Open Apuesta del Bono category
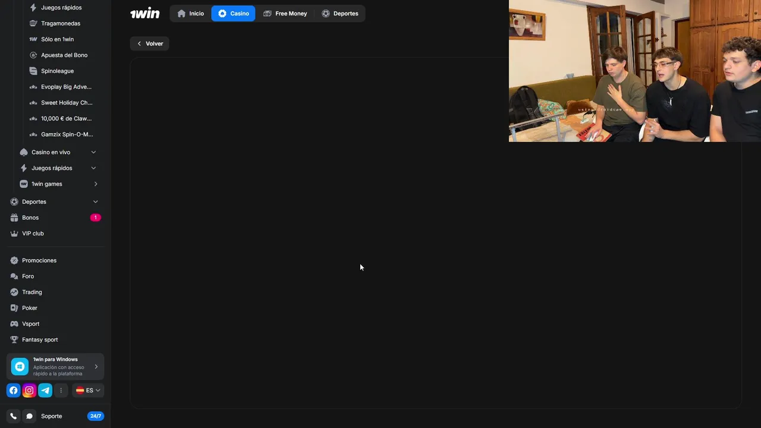The width and height of the screenshot is (761, 428). 64,55
